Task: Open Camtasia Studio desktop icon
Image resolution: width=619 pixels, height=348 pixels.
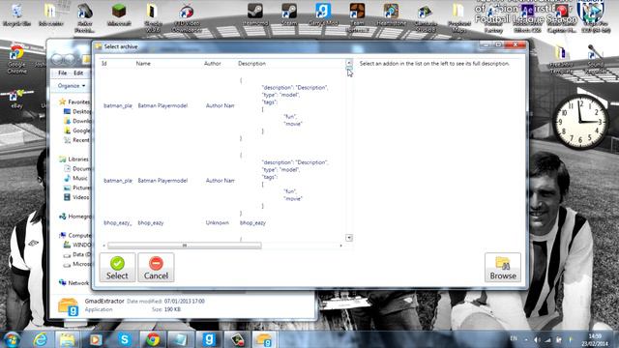Action: [426, 17]
